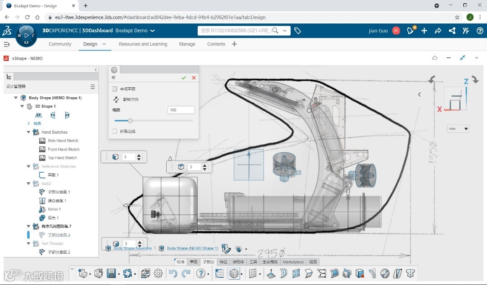Viewport: 487px width, 285px height.
Task: Select Front Hand Sketch in tree
Action: [x=64, y=149]
